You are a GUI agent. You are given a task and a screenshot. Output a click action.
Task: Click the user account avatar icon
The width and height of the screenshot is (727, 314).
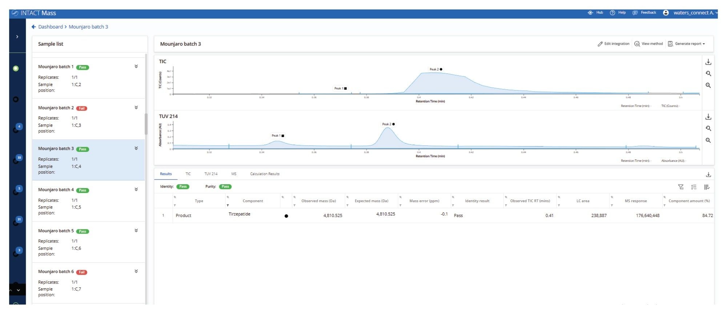pyautogui.click(x=666, y=13)
